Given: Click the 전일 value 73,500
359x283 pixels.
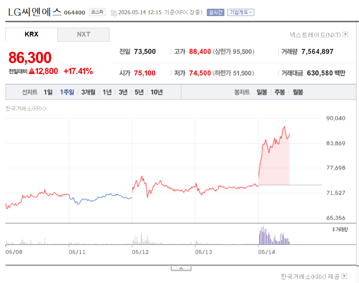Looking at the screenshot, I should [x=145, y=51].
